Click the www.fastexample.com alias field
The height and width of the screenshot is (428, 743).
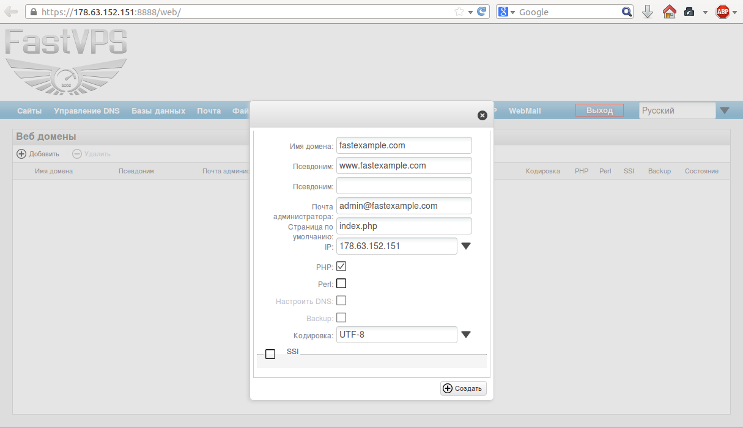pyautogui.click(x=404, y=165)
